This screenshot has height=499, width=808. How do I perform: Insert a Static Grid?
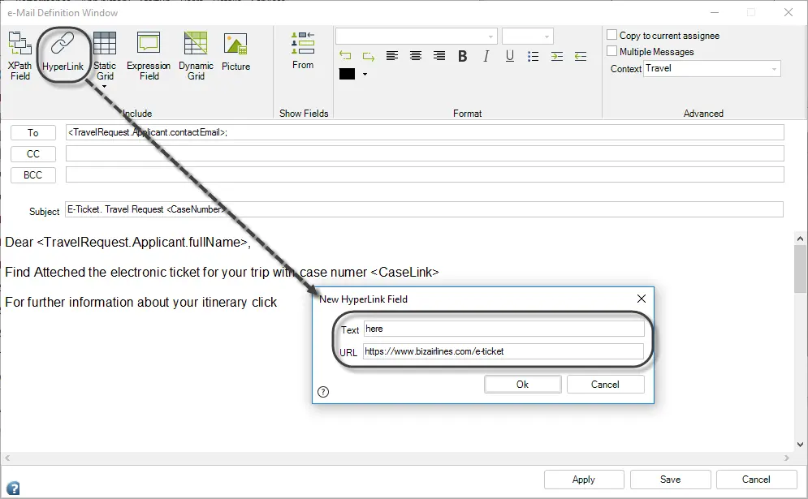tap(105, 56)
